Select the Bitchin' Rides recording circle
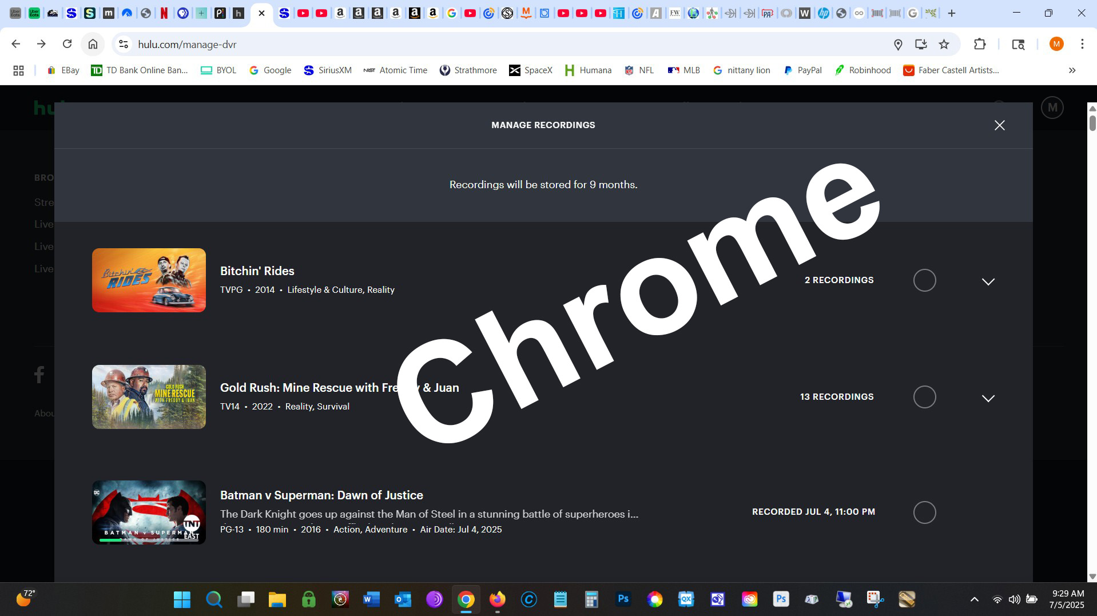1097x616 pixels. pos(924,280)
